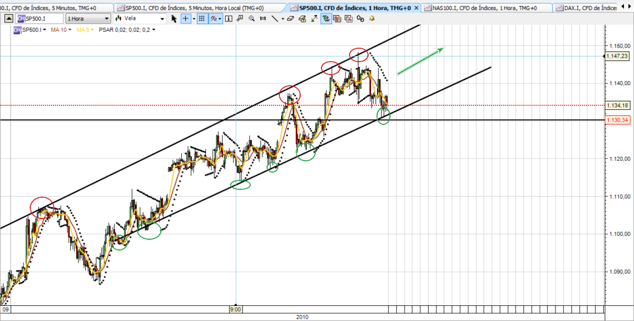Click the 1.134,18 current price label
634x321 pixels.
tap(617, 105)
